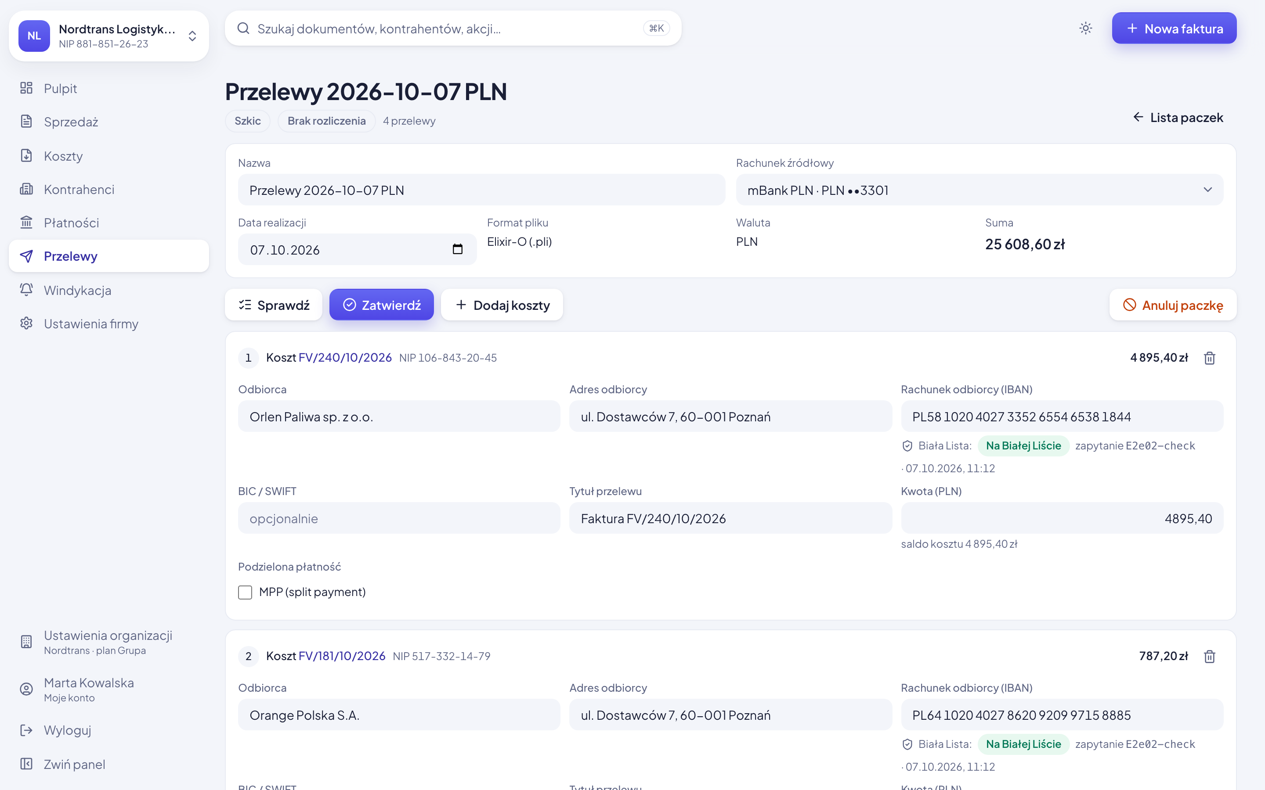Click Sprawdź to validate the batch
Image resolution: width=1265 pixels, height=790 pixels.
(x=273, y=305)
